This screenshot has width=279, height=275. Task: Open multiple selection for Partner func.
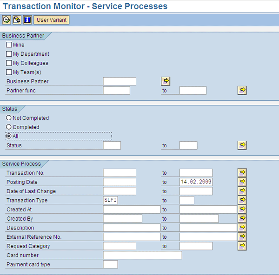pyautogui.click(x=242, y=90)
